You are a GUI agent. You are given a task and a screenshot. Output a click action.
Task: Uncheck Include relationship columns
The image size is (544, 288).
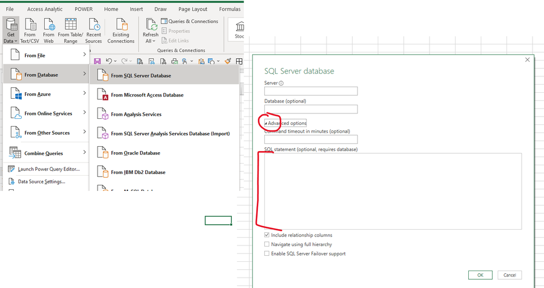267,235
